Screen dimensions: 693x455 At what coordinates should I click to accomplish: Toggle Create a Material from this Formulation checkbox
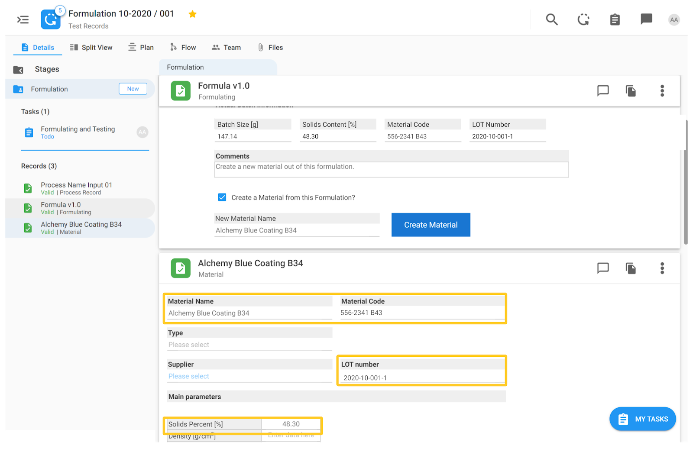point(222,197)
